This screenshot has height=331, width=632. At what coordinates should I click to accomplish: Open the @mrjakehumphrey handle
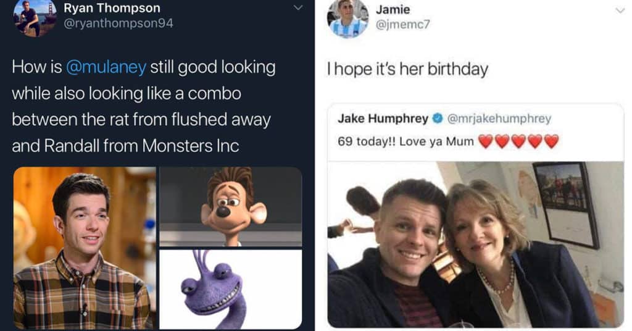[x=499, y=119]
